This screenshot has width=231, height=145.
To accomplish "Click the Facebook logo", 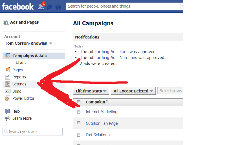I will [x=18, y=6].
